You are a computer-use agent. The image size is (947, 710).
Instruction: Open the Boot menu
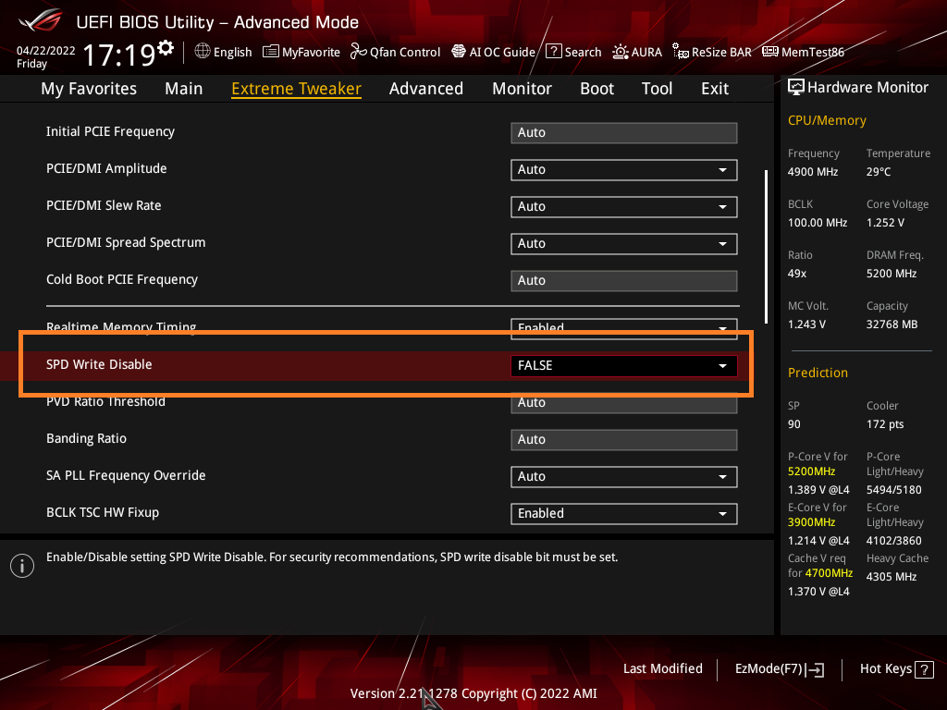pos(596,88)
